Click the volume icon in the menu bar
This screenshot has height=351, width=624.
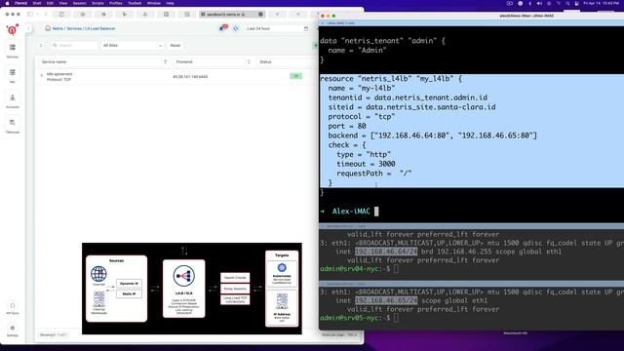pos(539,3)
